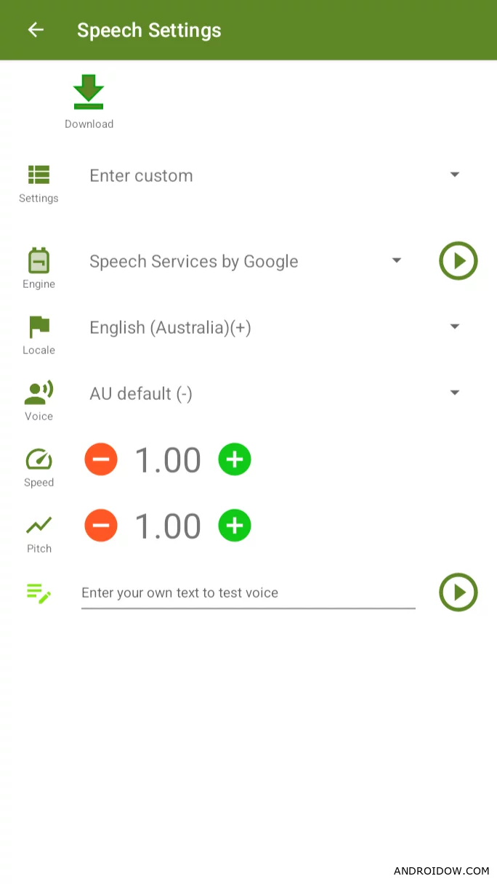Increase speech speed with plus button
Screen dimensions: 497x884
pos(235,459)
